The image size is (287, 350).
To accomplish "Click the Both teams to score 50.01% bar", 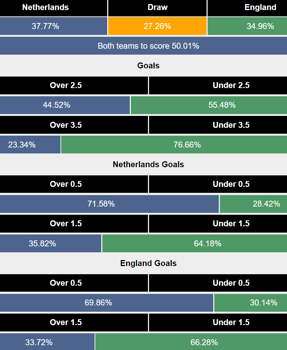I will click(143, 46).
